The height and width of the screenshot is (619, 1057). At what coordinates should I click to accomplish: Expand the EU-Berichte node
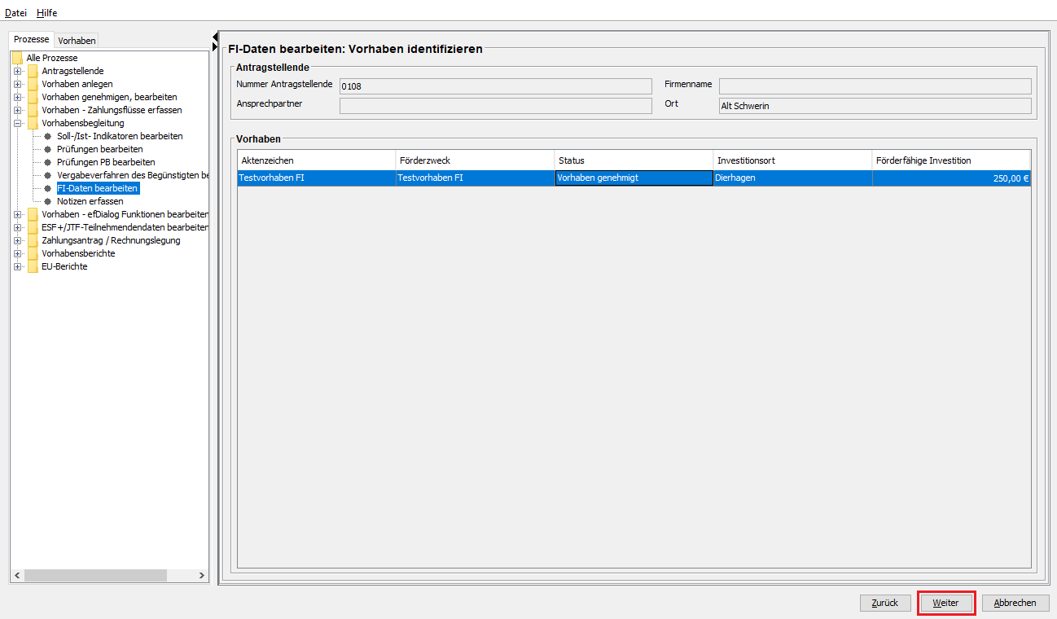click(17, 266)
